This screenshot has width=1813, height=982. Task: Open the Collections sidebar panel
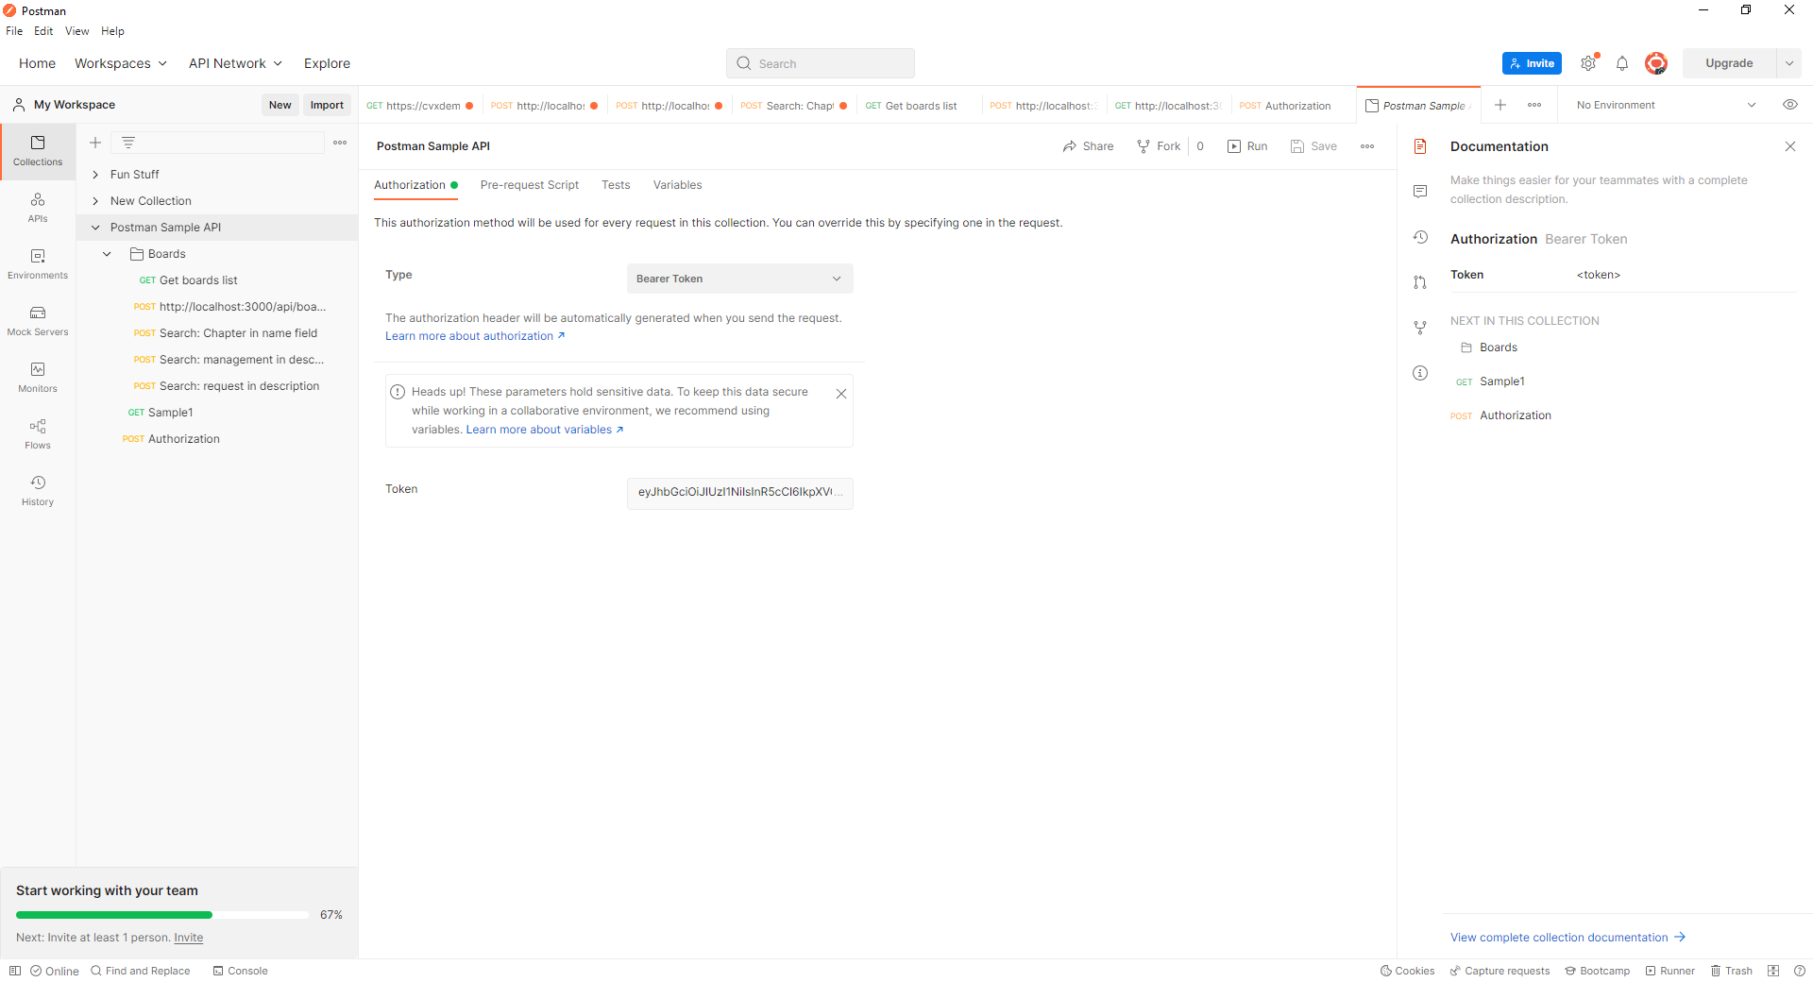38,151
